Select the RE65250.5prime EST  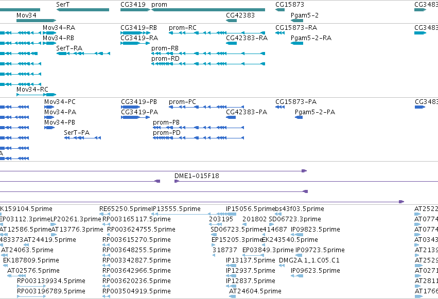click(105, 214)
